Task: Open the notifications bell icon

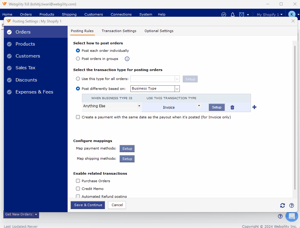Action: tap(232, 14)
